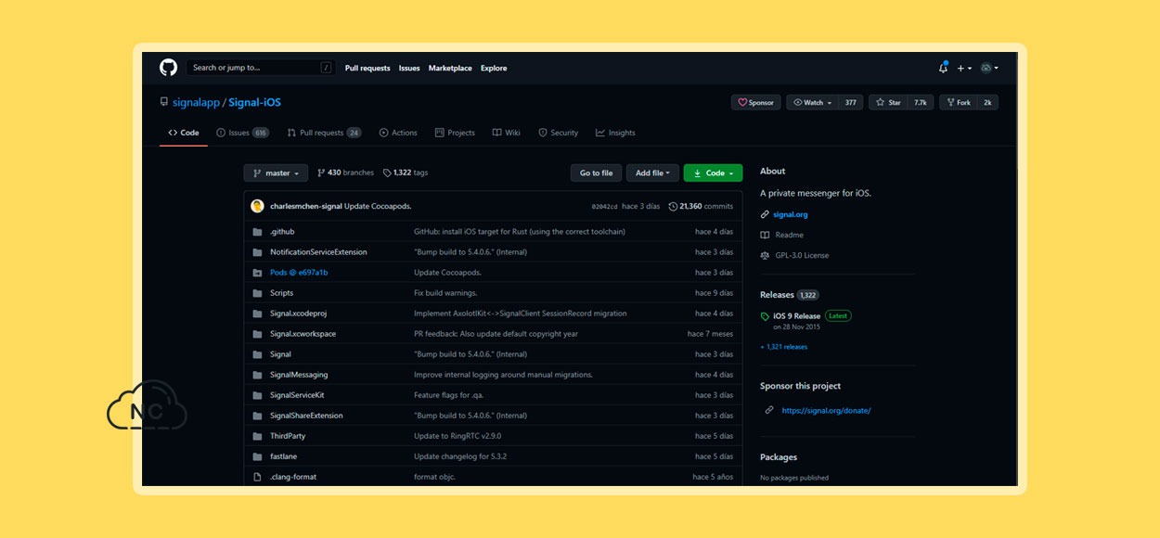Open the signal.org website link
The image size is (1160, 538).
[790, 214]
